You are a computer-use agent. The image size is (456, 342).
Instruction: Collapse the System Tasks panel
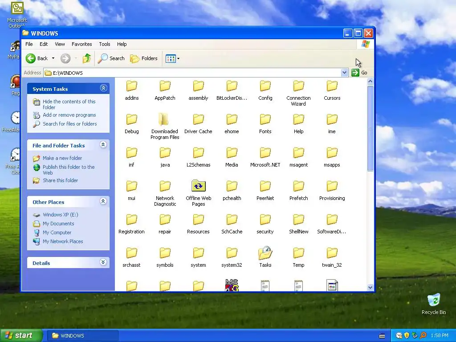[103, 88]
